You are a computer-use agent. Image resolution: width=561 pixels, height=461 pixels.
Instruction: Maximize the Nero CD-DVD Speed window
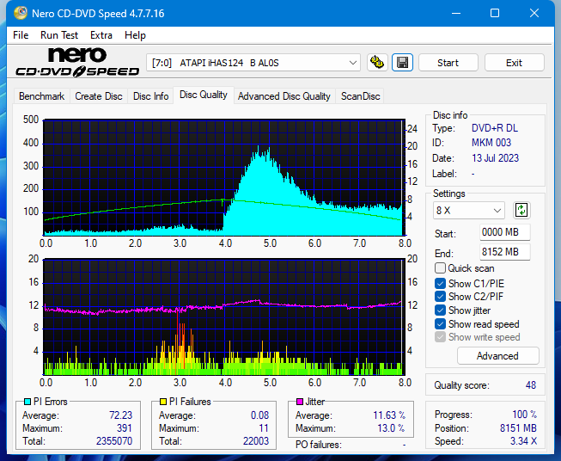pos(495,13)
